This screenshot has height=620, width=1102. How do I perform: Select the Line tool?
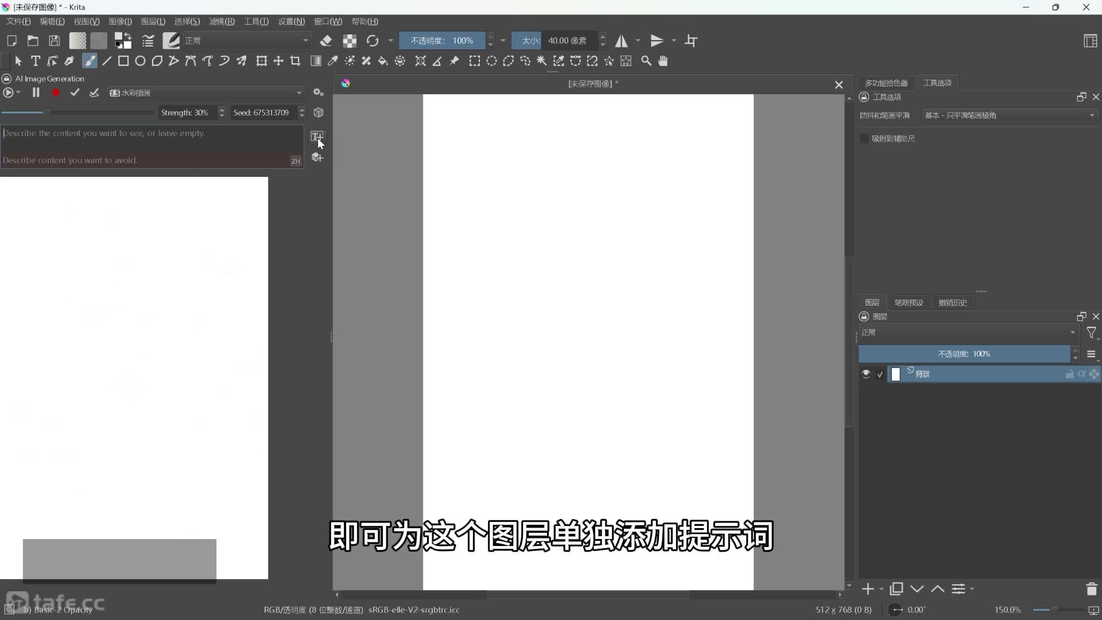pyautogui.click(x=107, y=61)
